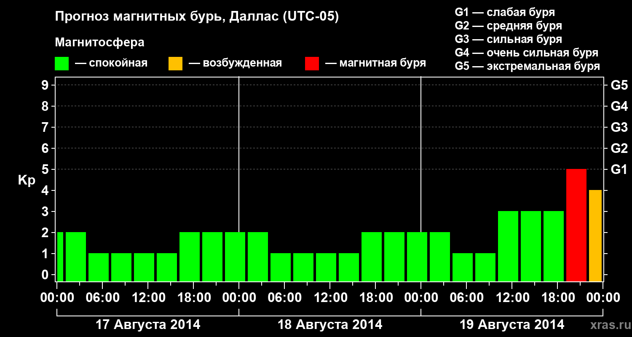Image resolution: width=632 pixels, height=337 pixels.
Task: Click the label — магнитная буря
Action: point(375,64)
